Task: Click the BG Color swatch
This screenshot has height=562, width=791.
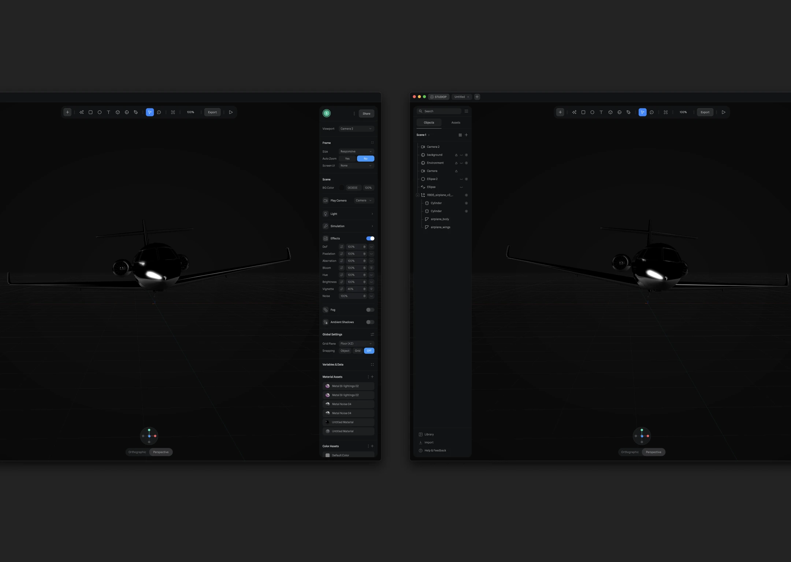Action: pos(342,188)
